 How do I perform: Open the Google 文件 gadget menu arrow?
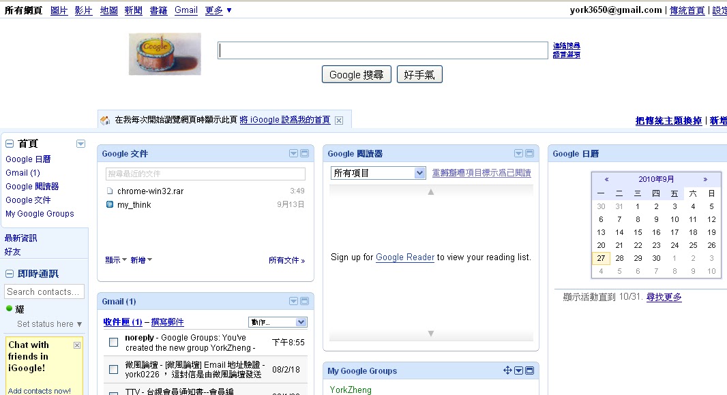point(293,153)
